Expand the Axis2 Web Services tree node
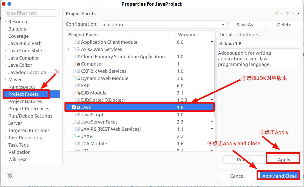304x187 pixels. 69,49
